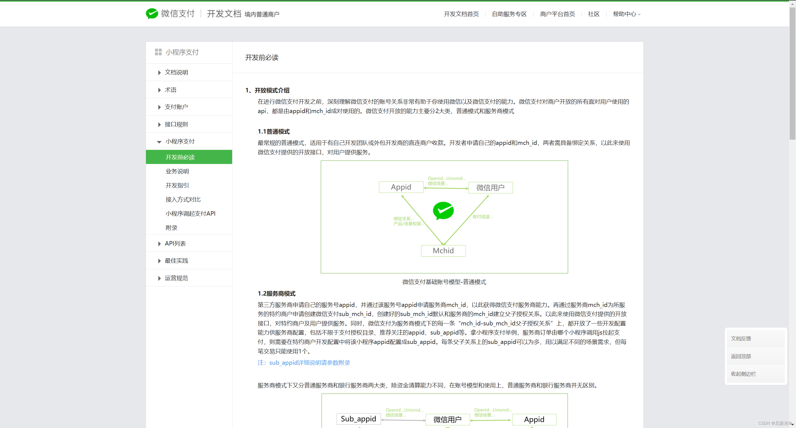Expand the 文档说明 section arrow
This screenshot has width=796, height=428.
159,72
